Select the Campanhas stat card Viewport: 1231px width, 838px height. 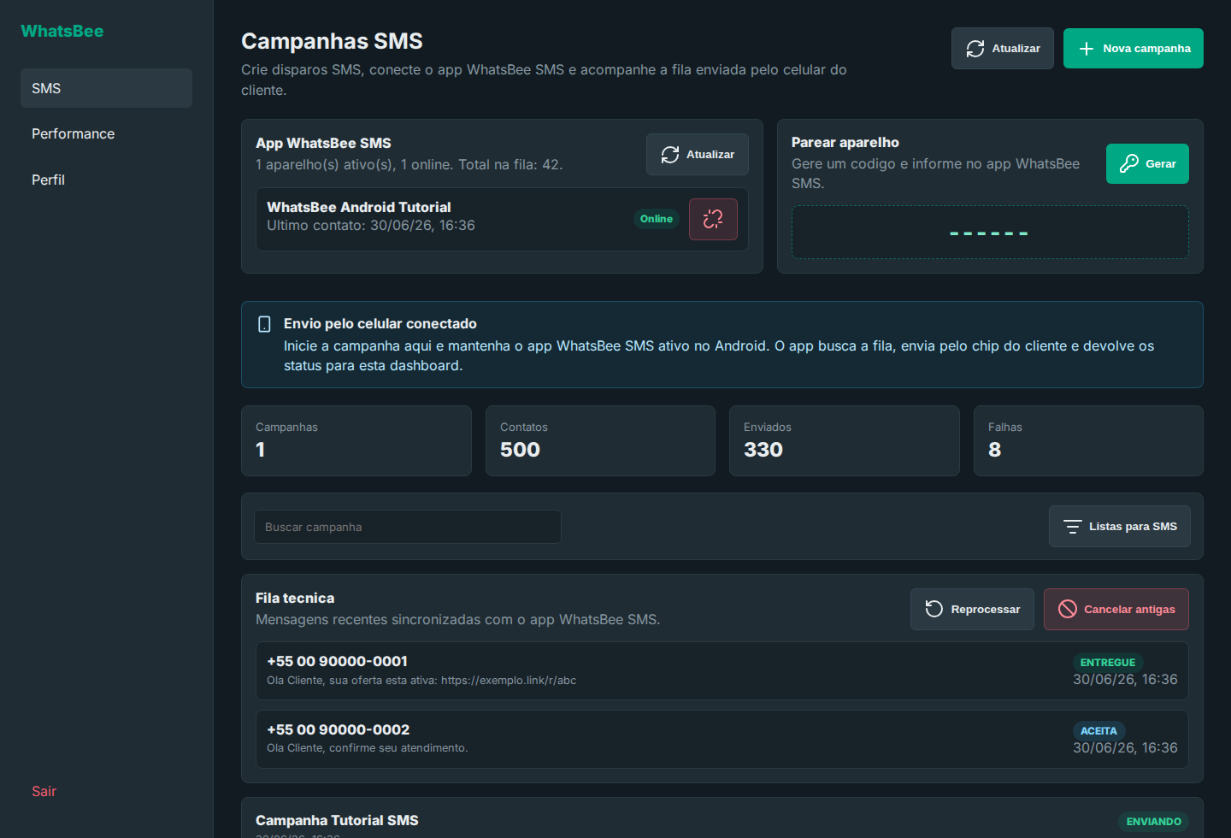[356, 441]
